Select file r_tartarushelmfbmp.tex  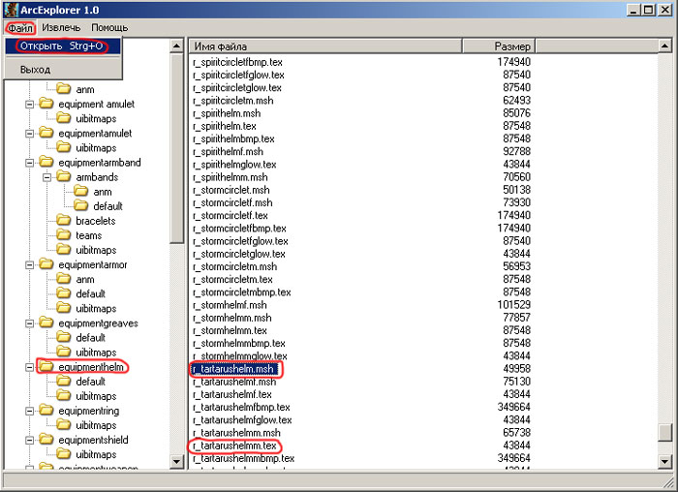(x=241, y=408)
